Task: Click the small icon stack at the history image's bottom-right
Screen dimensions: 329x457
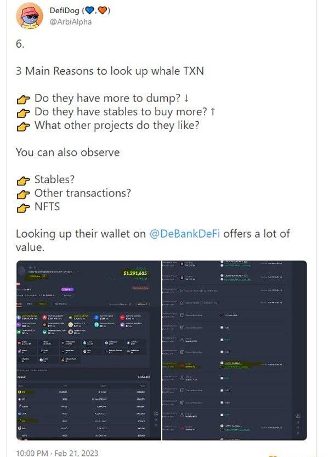Action: (x=298, y=425)
